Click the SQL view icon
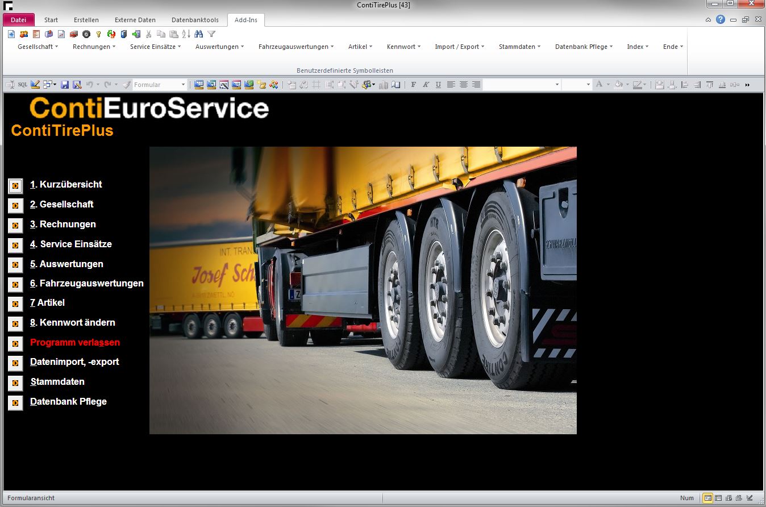The width and height of the screenshot is (766, 507). point(23,85)
